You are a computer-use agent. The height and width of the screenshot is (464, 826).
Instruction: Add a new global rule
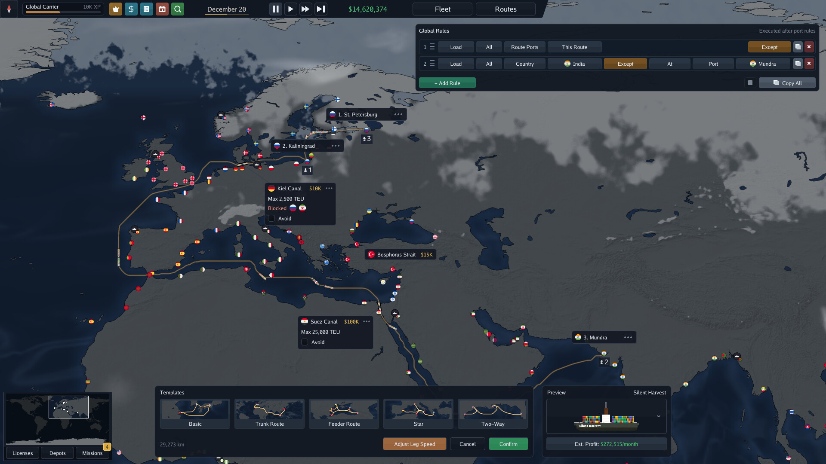pyautogui.click(x=447, y=83)
